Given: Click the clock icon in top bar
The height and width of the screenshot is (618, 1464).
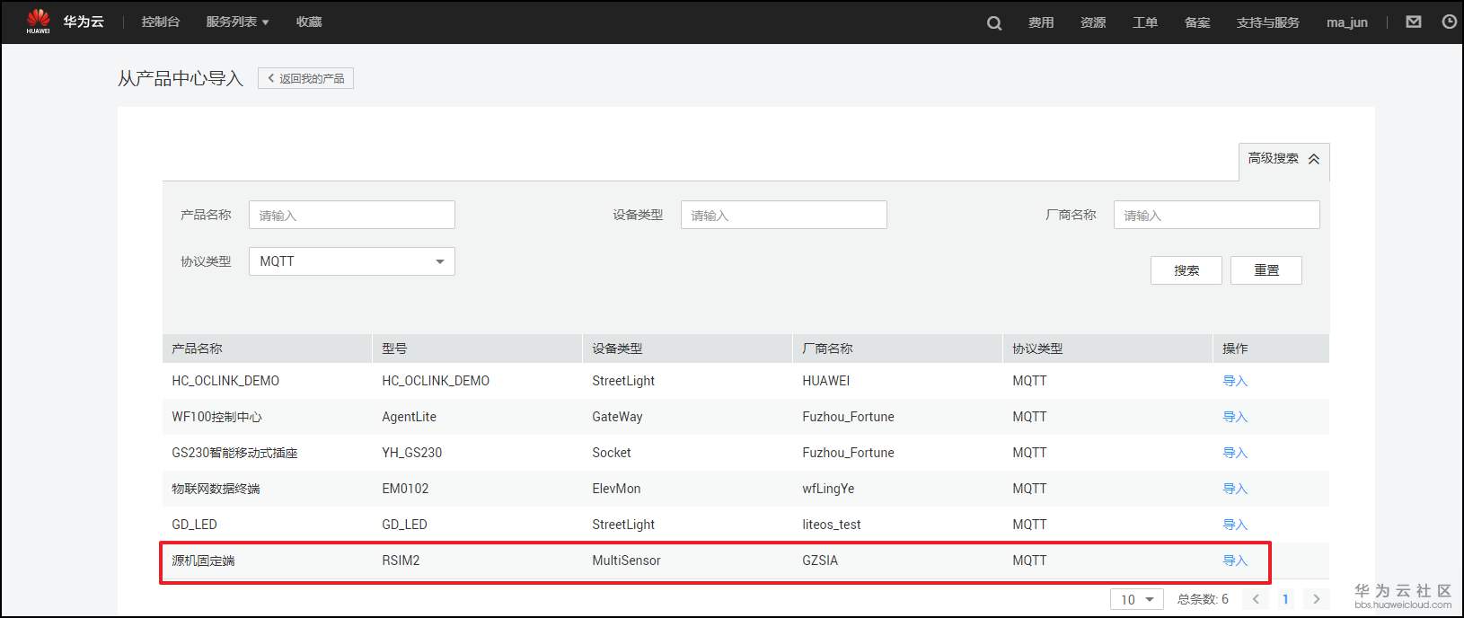Looking at the screenshot, I should click(1449, 22).
